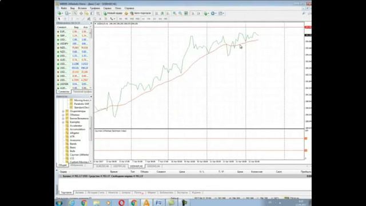The height and width of the screenshot is (206, 366).
Task: Expand the Билла Вильямса folder
Action: (x=63, y=118)
